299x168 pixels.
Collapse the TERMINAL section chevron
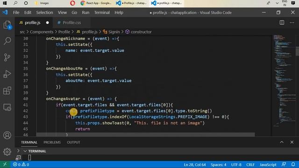click(x=25, y=151)
